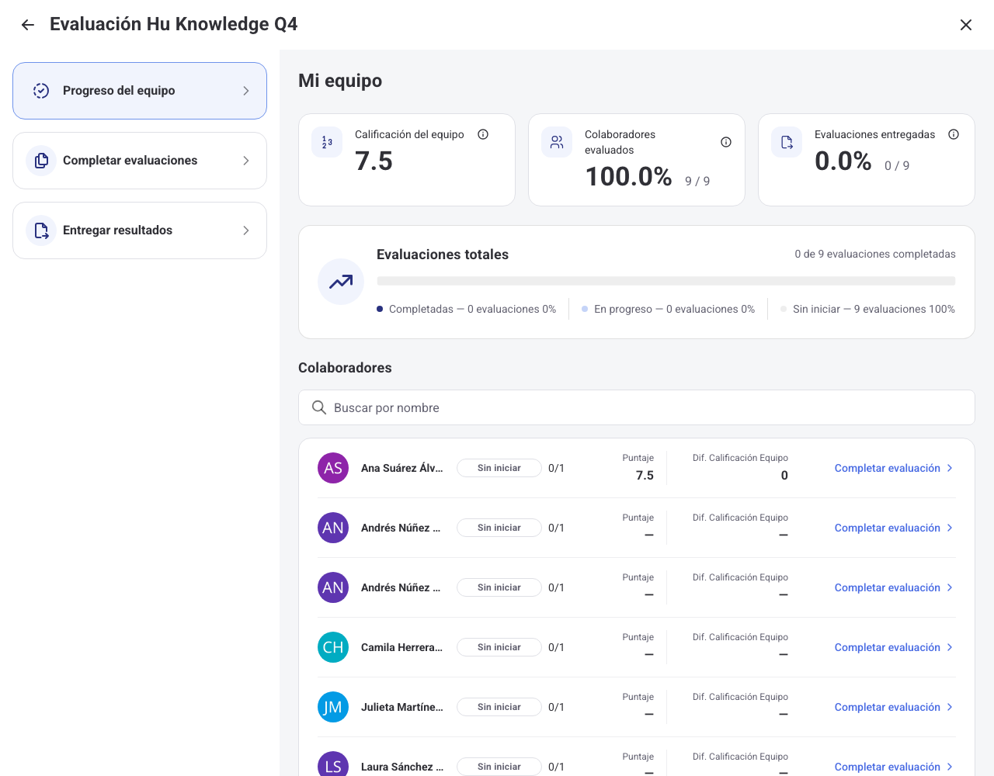The width and height of the screenshot is (994, 776).
Task: Click '0 de 9 evaluaciones completadas' text
Action: pos(875,254)
